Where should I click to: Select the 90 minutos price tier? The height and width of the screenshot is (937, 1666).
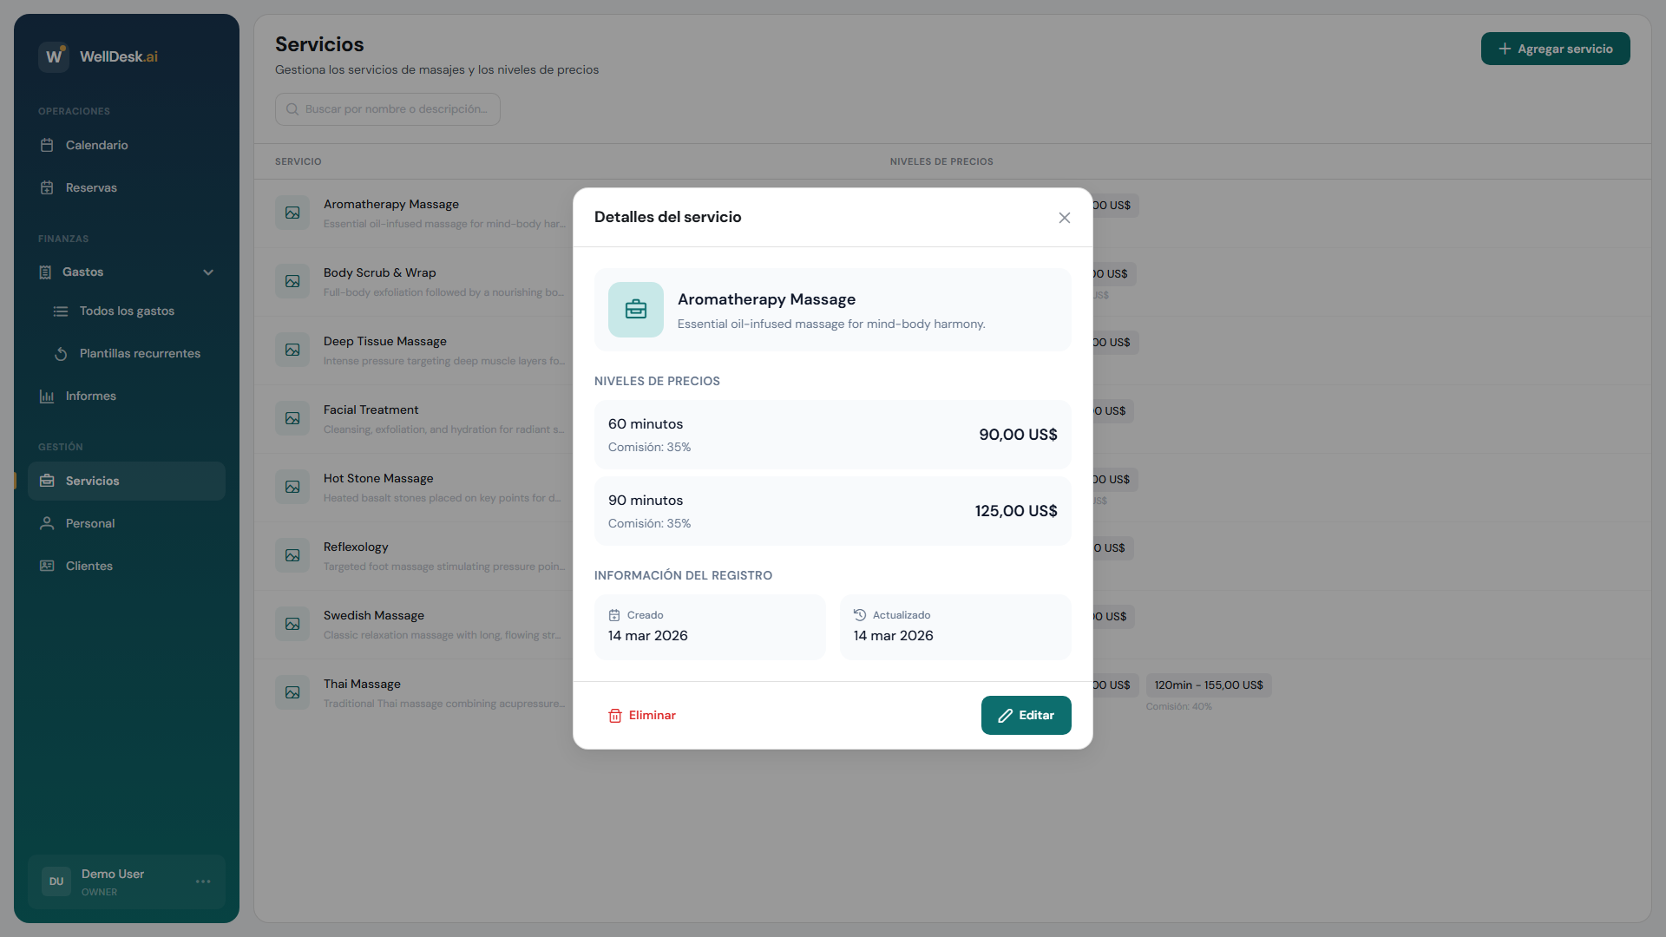coord(832,511)
